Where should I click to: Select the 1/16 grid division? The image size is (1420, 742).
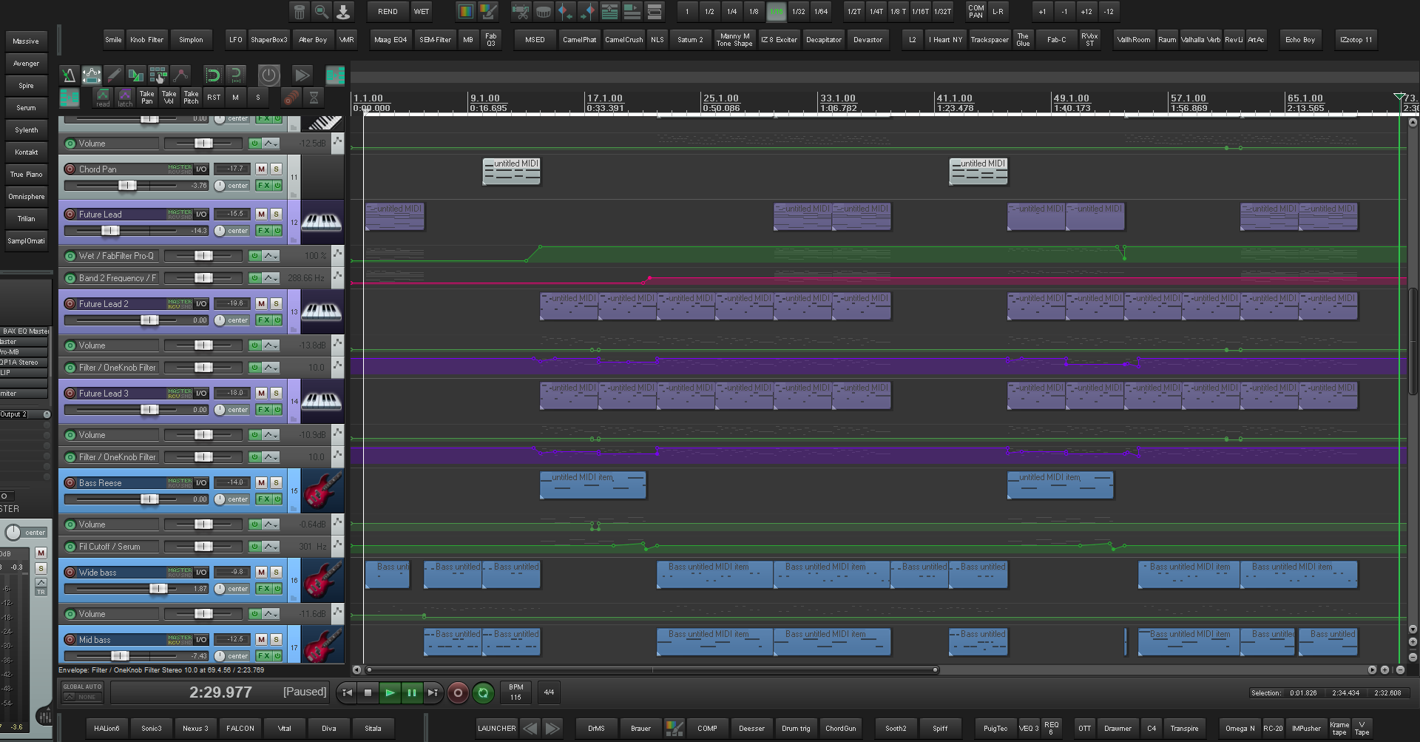pos(776,11)
